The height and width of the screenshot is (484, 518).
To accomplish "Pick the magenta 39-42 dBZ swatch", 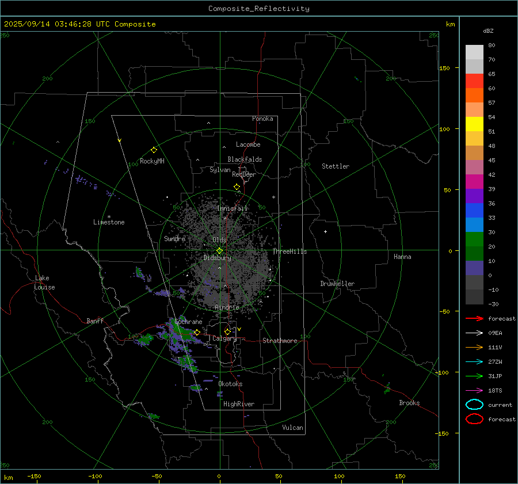I will click(474, 181).
